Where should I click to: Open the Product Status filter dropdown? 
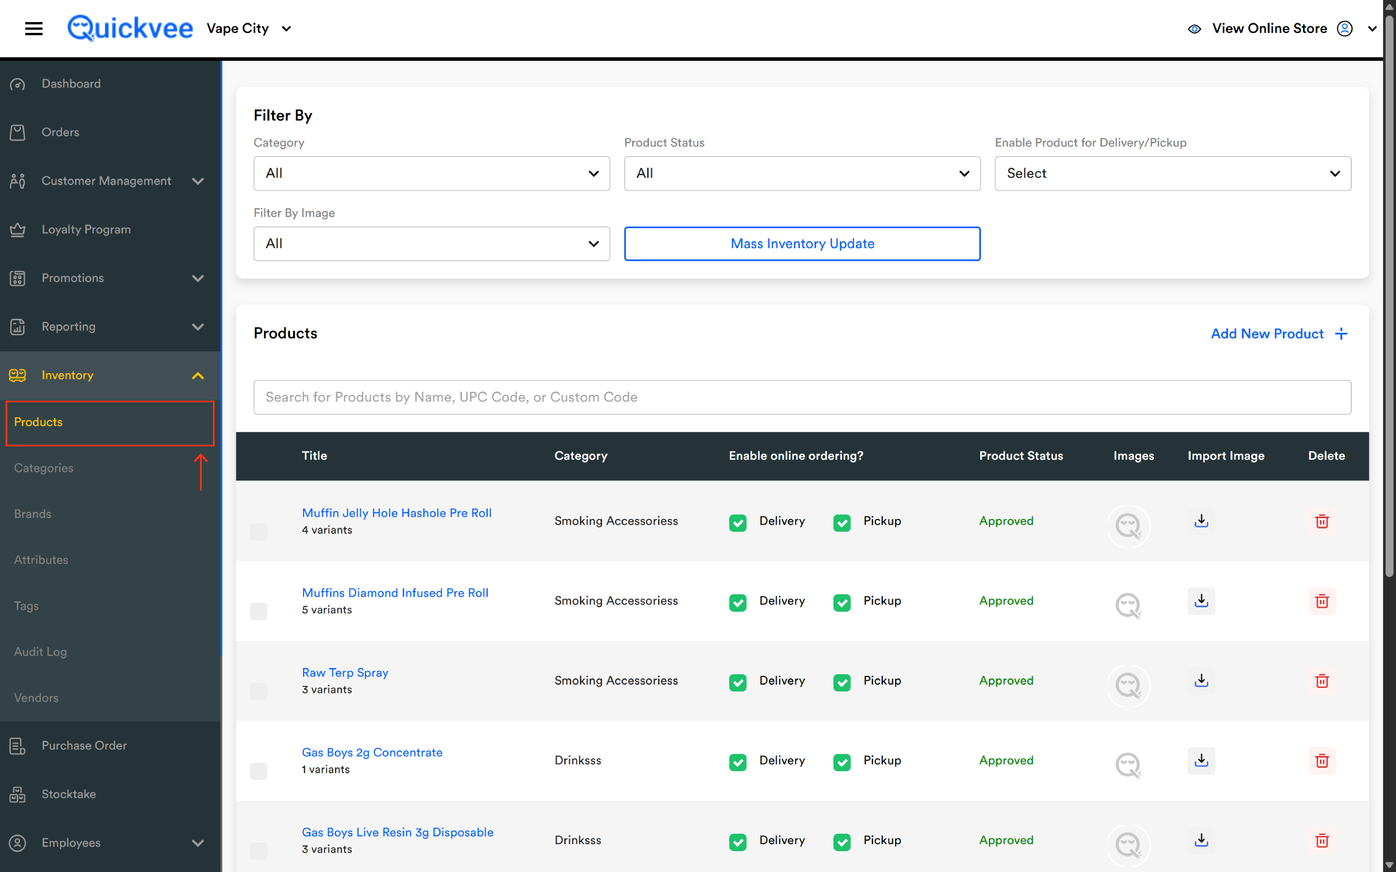[x=802, y=173]
